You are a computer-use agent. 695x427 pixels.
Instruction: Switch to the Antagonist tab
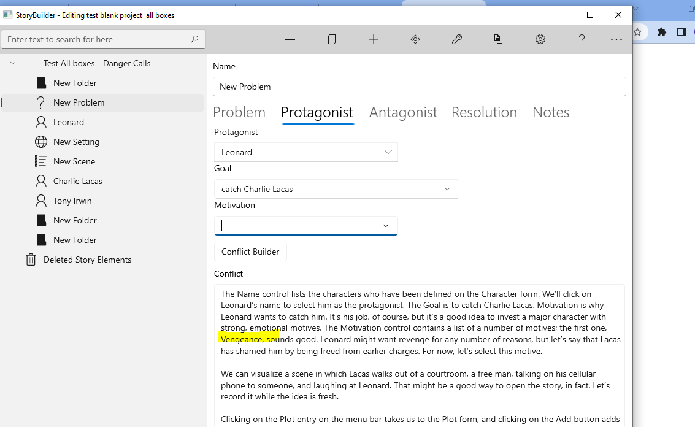[403, 112]
